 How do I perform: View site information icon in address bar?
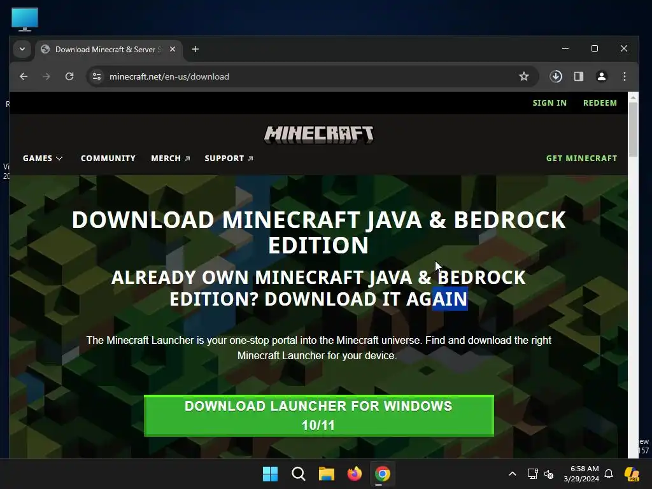(x=97, y=76)
